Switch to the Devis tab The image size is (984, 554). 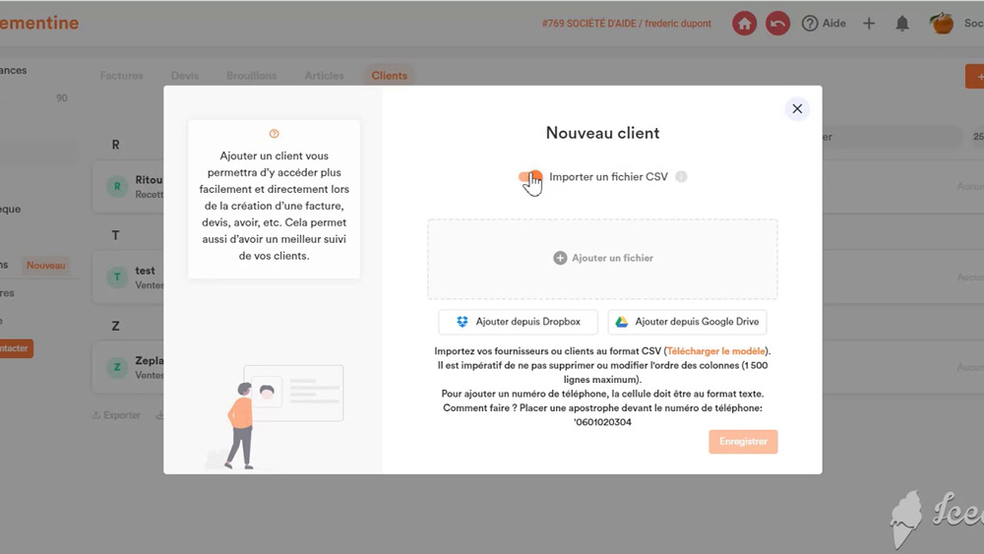[x=185, y=76]
